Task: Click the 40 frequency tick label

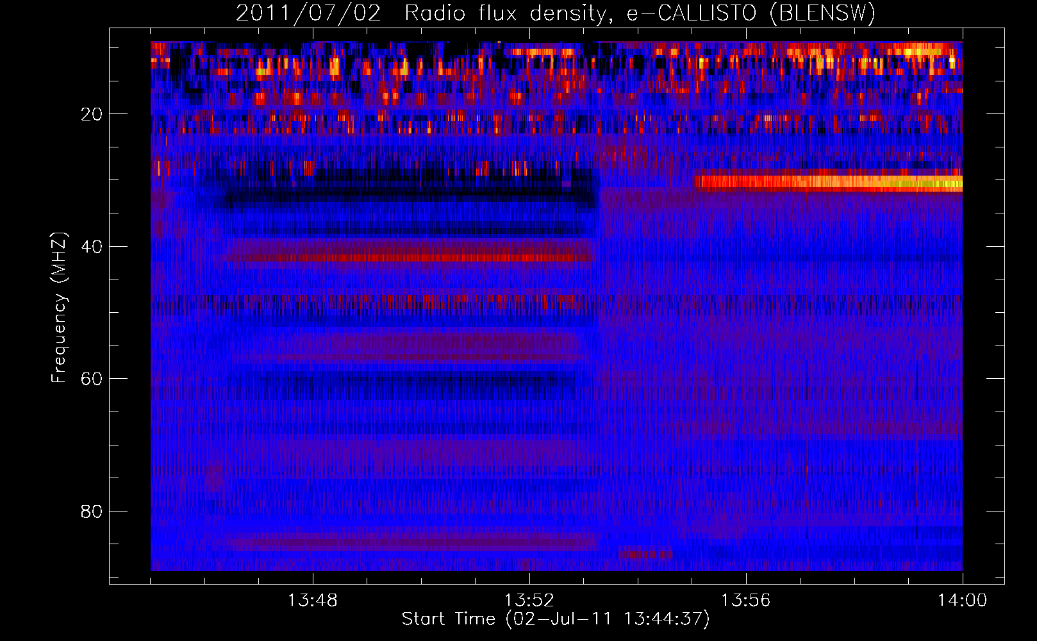Action: pyautogui.click(x=92, y=246)
